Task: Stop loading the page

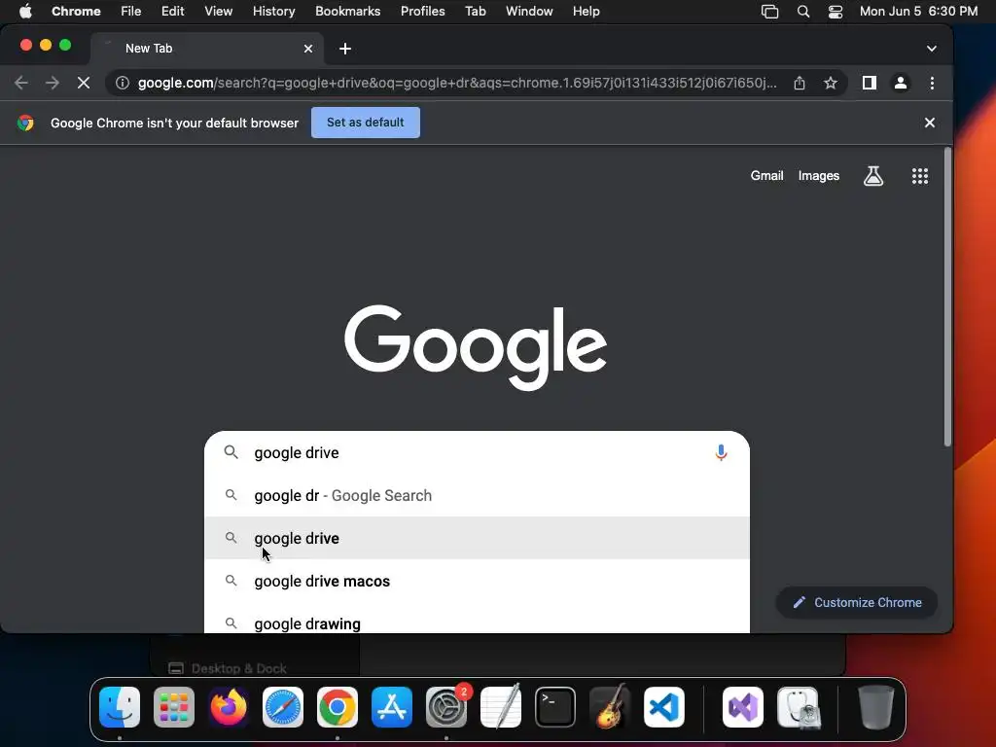Action: [84, 83]
